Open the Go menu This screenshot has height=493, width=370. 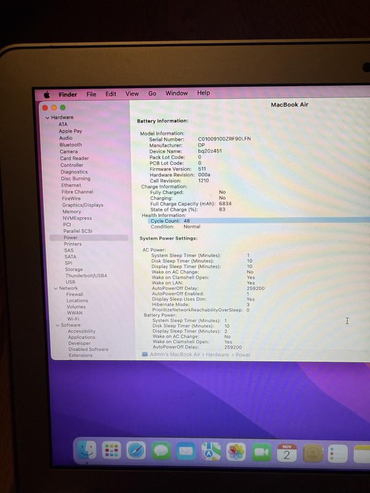pyautogui.click(x=152, y=94)
